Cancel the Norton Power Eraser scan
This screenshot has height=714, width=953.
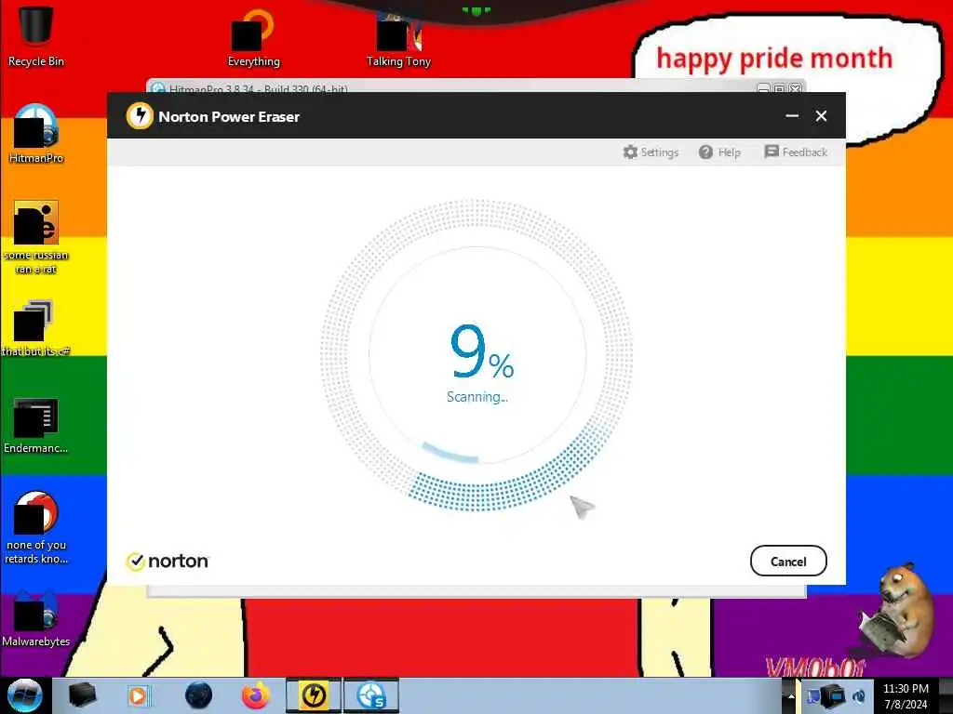coord(788,561)
